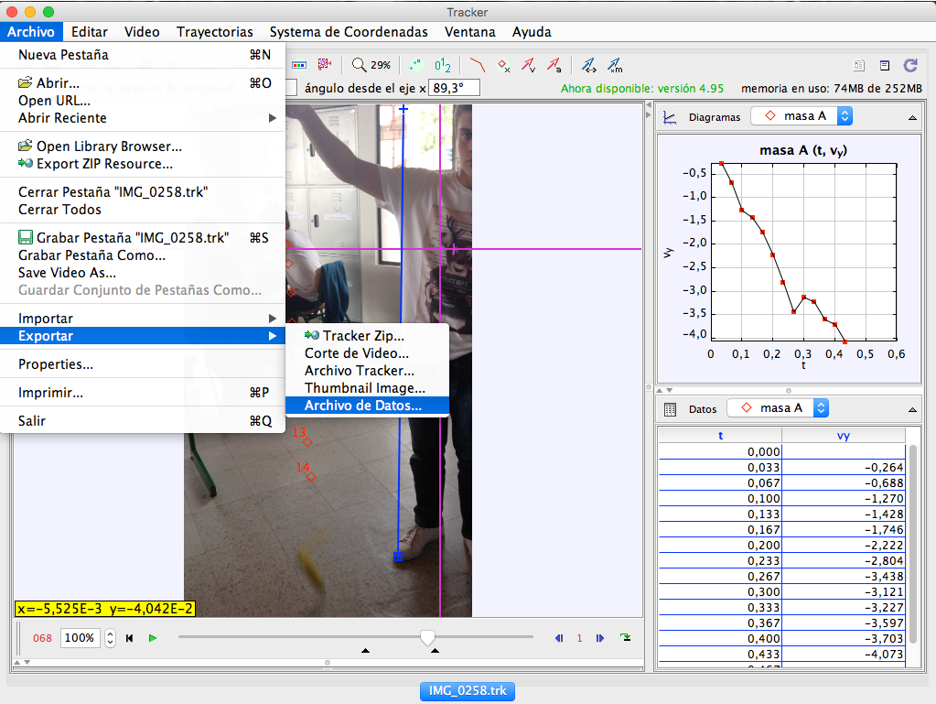Click the start frame marker triangle

pos(365,650)
